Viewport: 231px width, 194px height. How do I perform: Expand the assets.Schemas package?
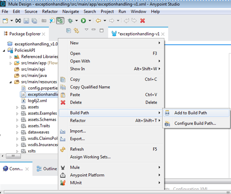[17, 120]
